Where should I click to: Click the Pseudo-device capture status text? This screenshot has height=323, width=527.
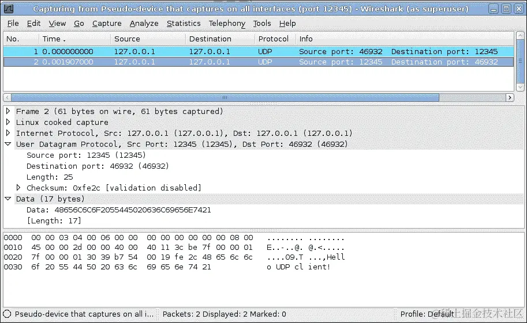(84, 314)
